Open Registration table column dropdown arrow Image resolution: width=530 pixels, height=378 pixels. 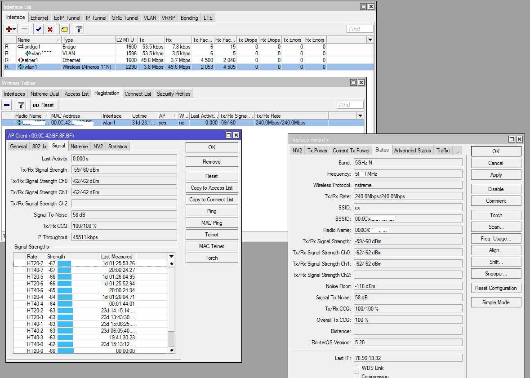click(360, 116)
